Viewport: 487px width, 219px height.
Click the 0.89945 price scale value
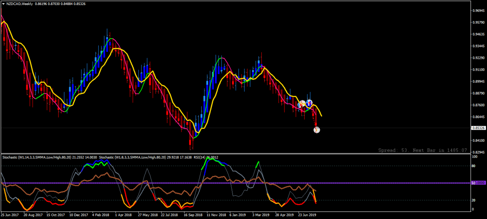[x=479, y=82]
